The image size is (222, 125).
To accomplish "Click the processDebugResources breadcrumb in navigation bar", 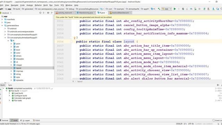I will pos(87,9).
